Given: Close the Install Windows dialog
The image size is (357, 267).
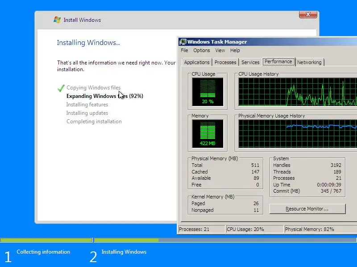Looking at the screenshot, I should pos(308,14).
